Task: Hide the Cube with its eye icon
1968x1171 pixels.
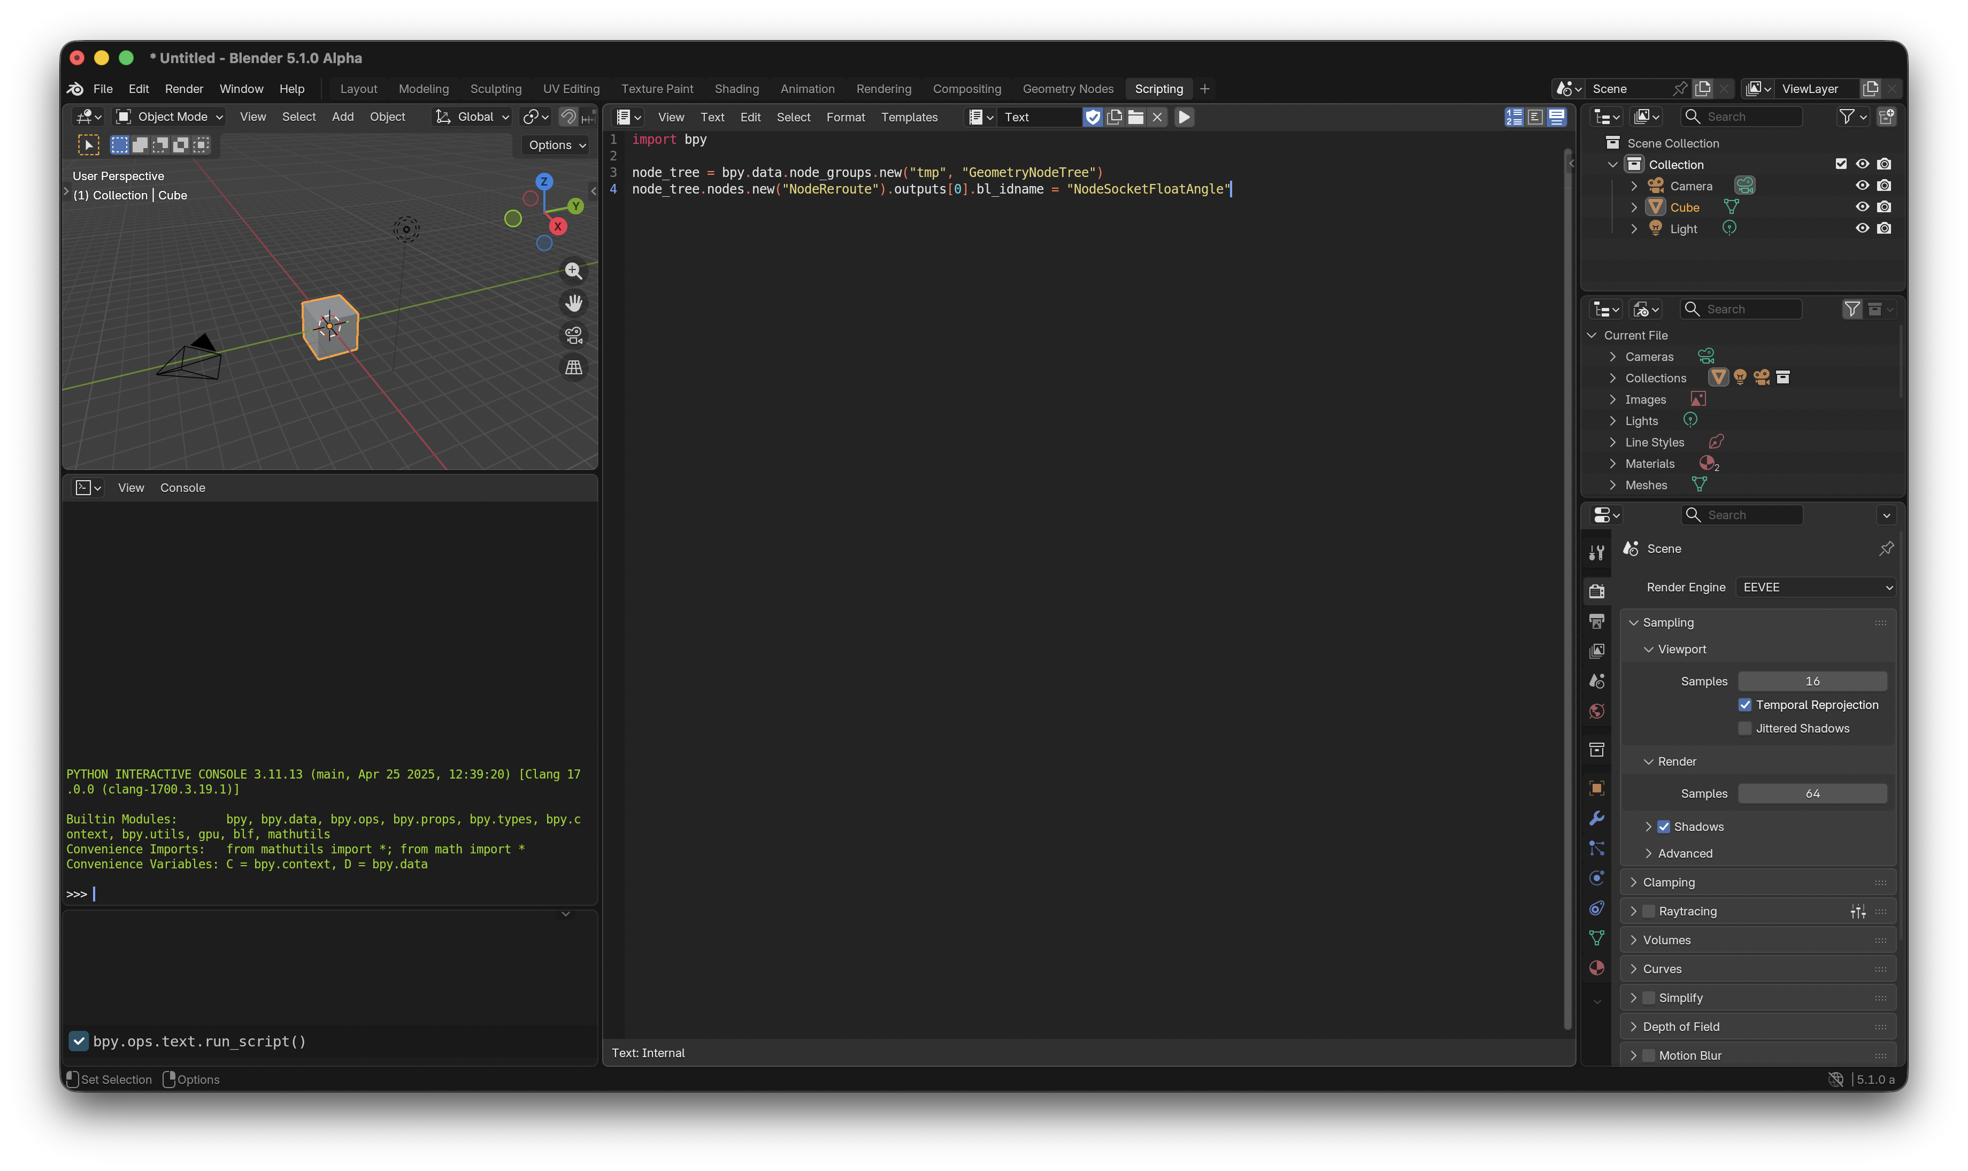Action: (x=1862, y=207)
